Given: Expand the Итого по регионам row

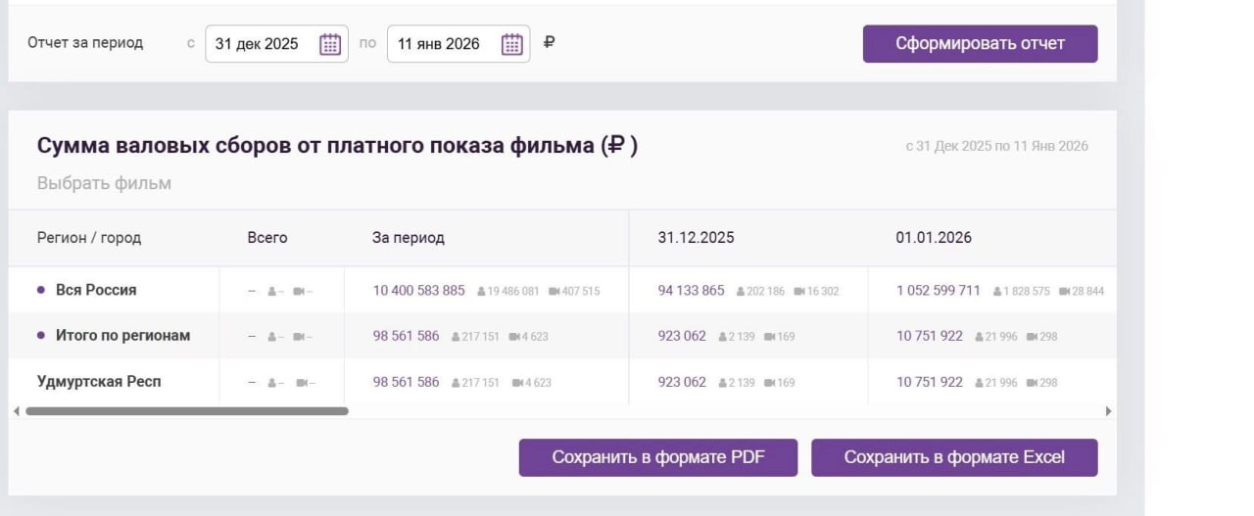Looking at the screenshot, I should tap(41, 335).
